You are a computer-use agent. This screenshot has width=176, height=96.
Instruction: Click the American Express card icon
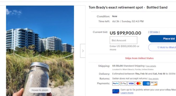click(x=146, y=84)
